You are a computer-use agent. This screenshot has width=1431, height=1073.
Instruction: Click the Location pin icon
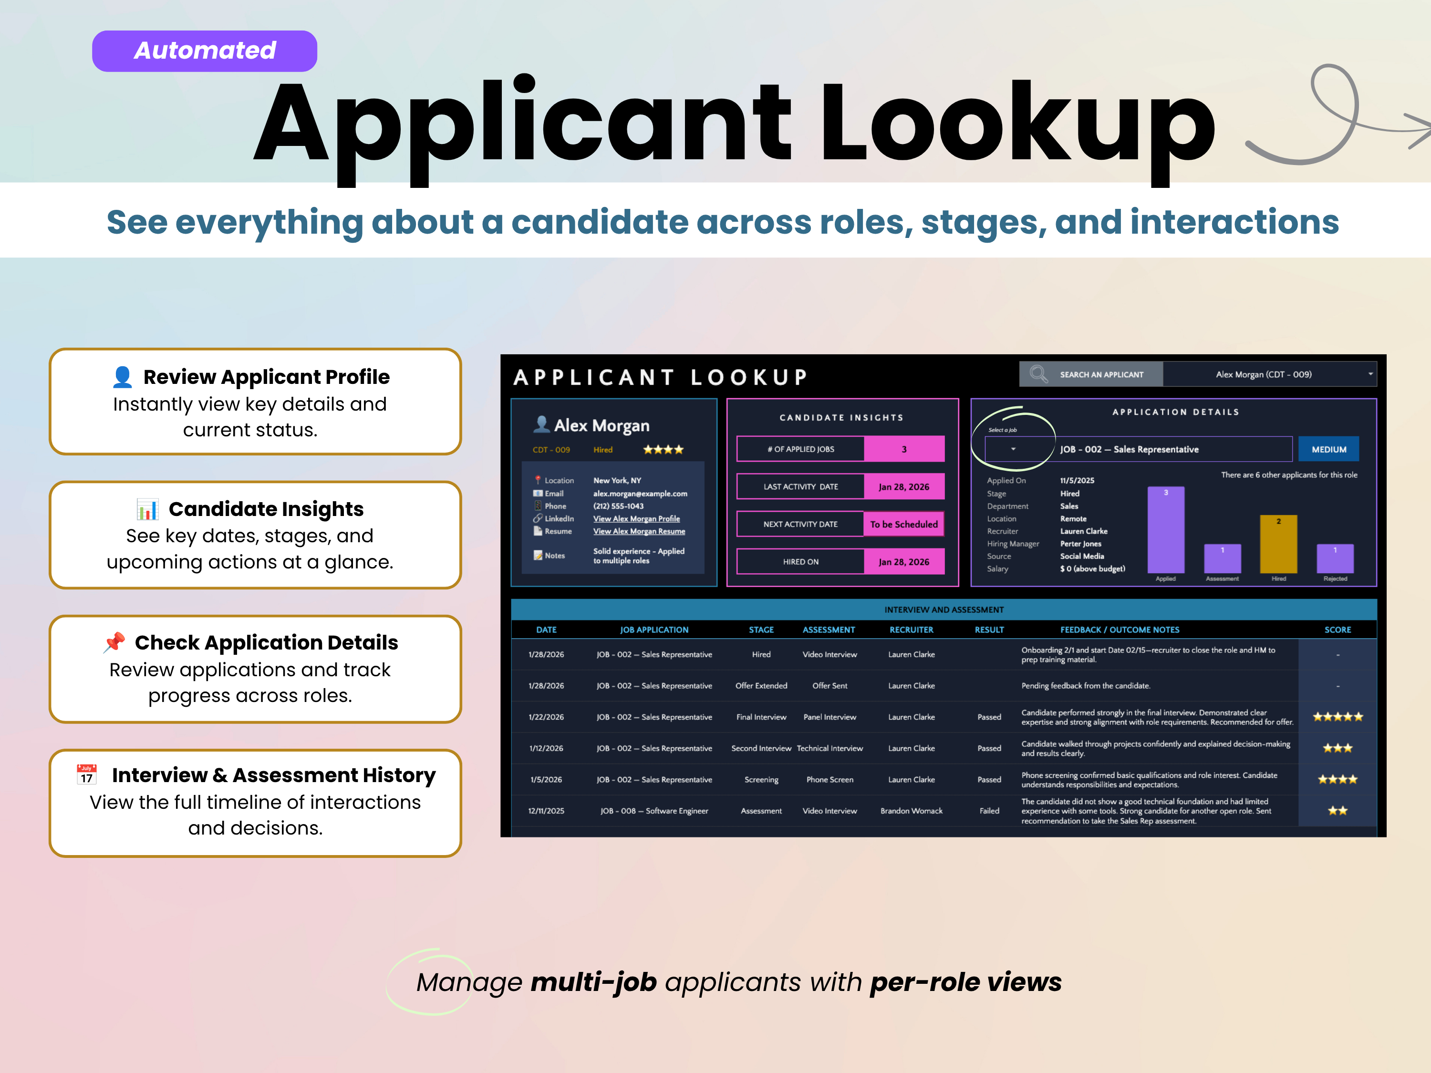coord(538,480)
